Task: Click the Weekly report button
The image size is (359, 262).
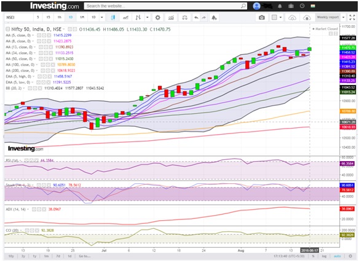Action: point(328,17)
